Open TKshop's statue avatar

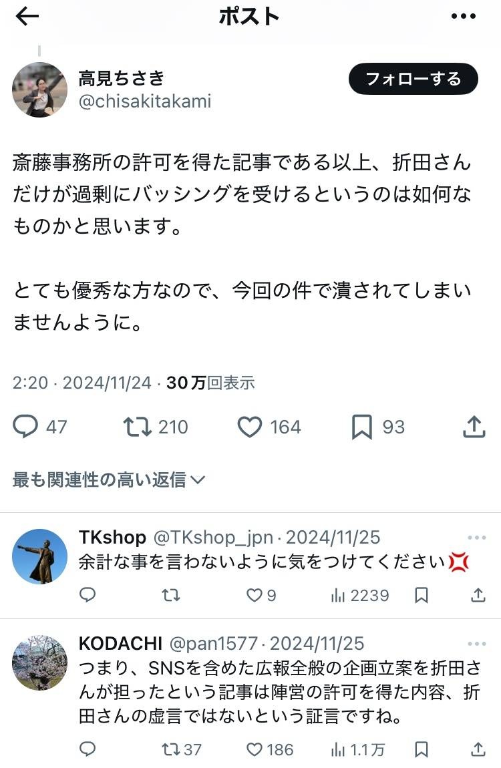(x=39, y=556)
